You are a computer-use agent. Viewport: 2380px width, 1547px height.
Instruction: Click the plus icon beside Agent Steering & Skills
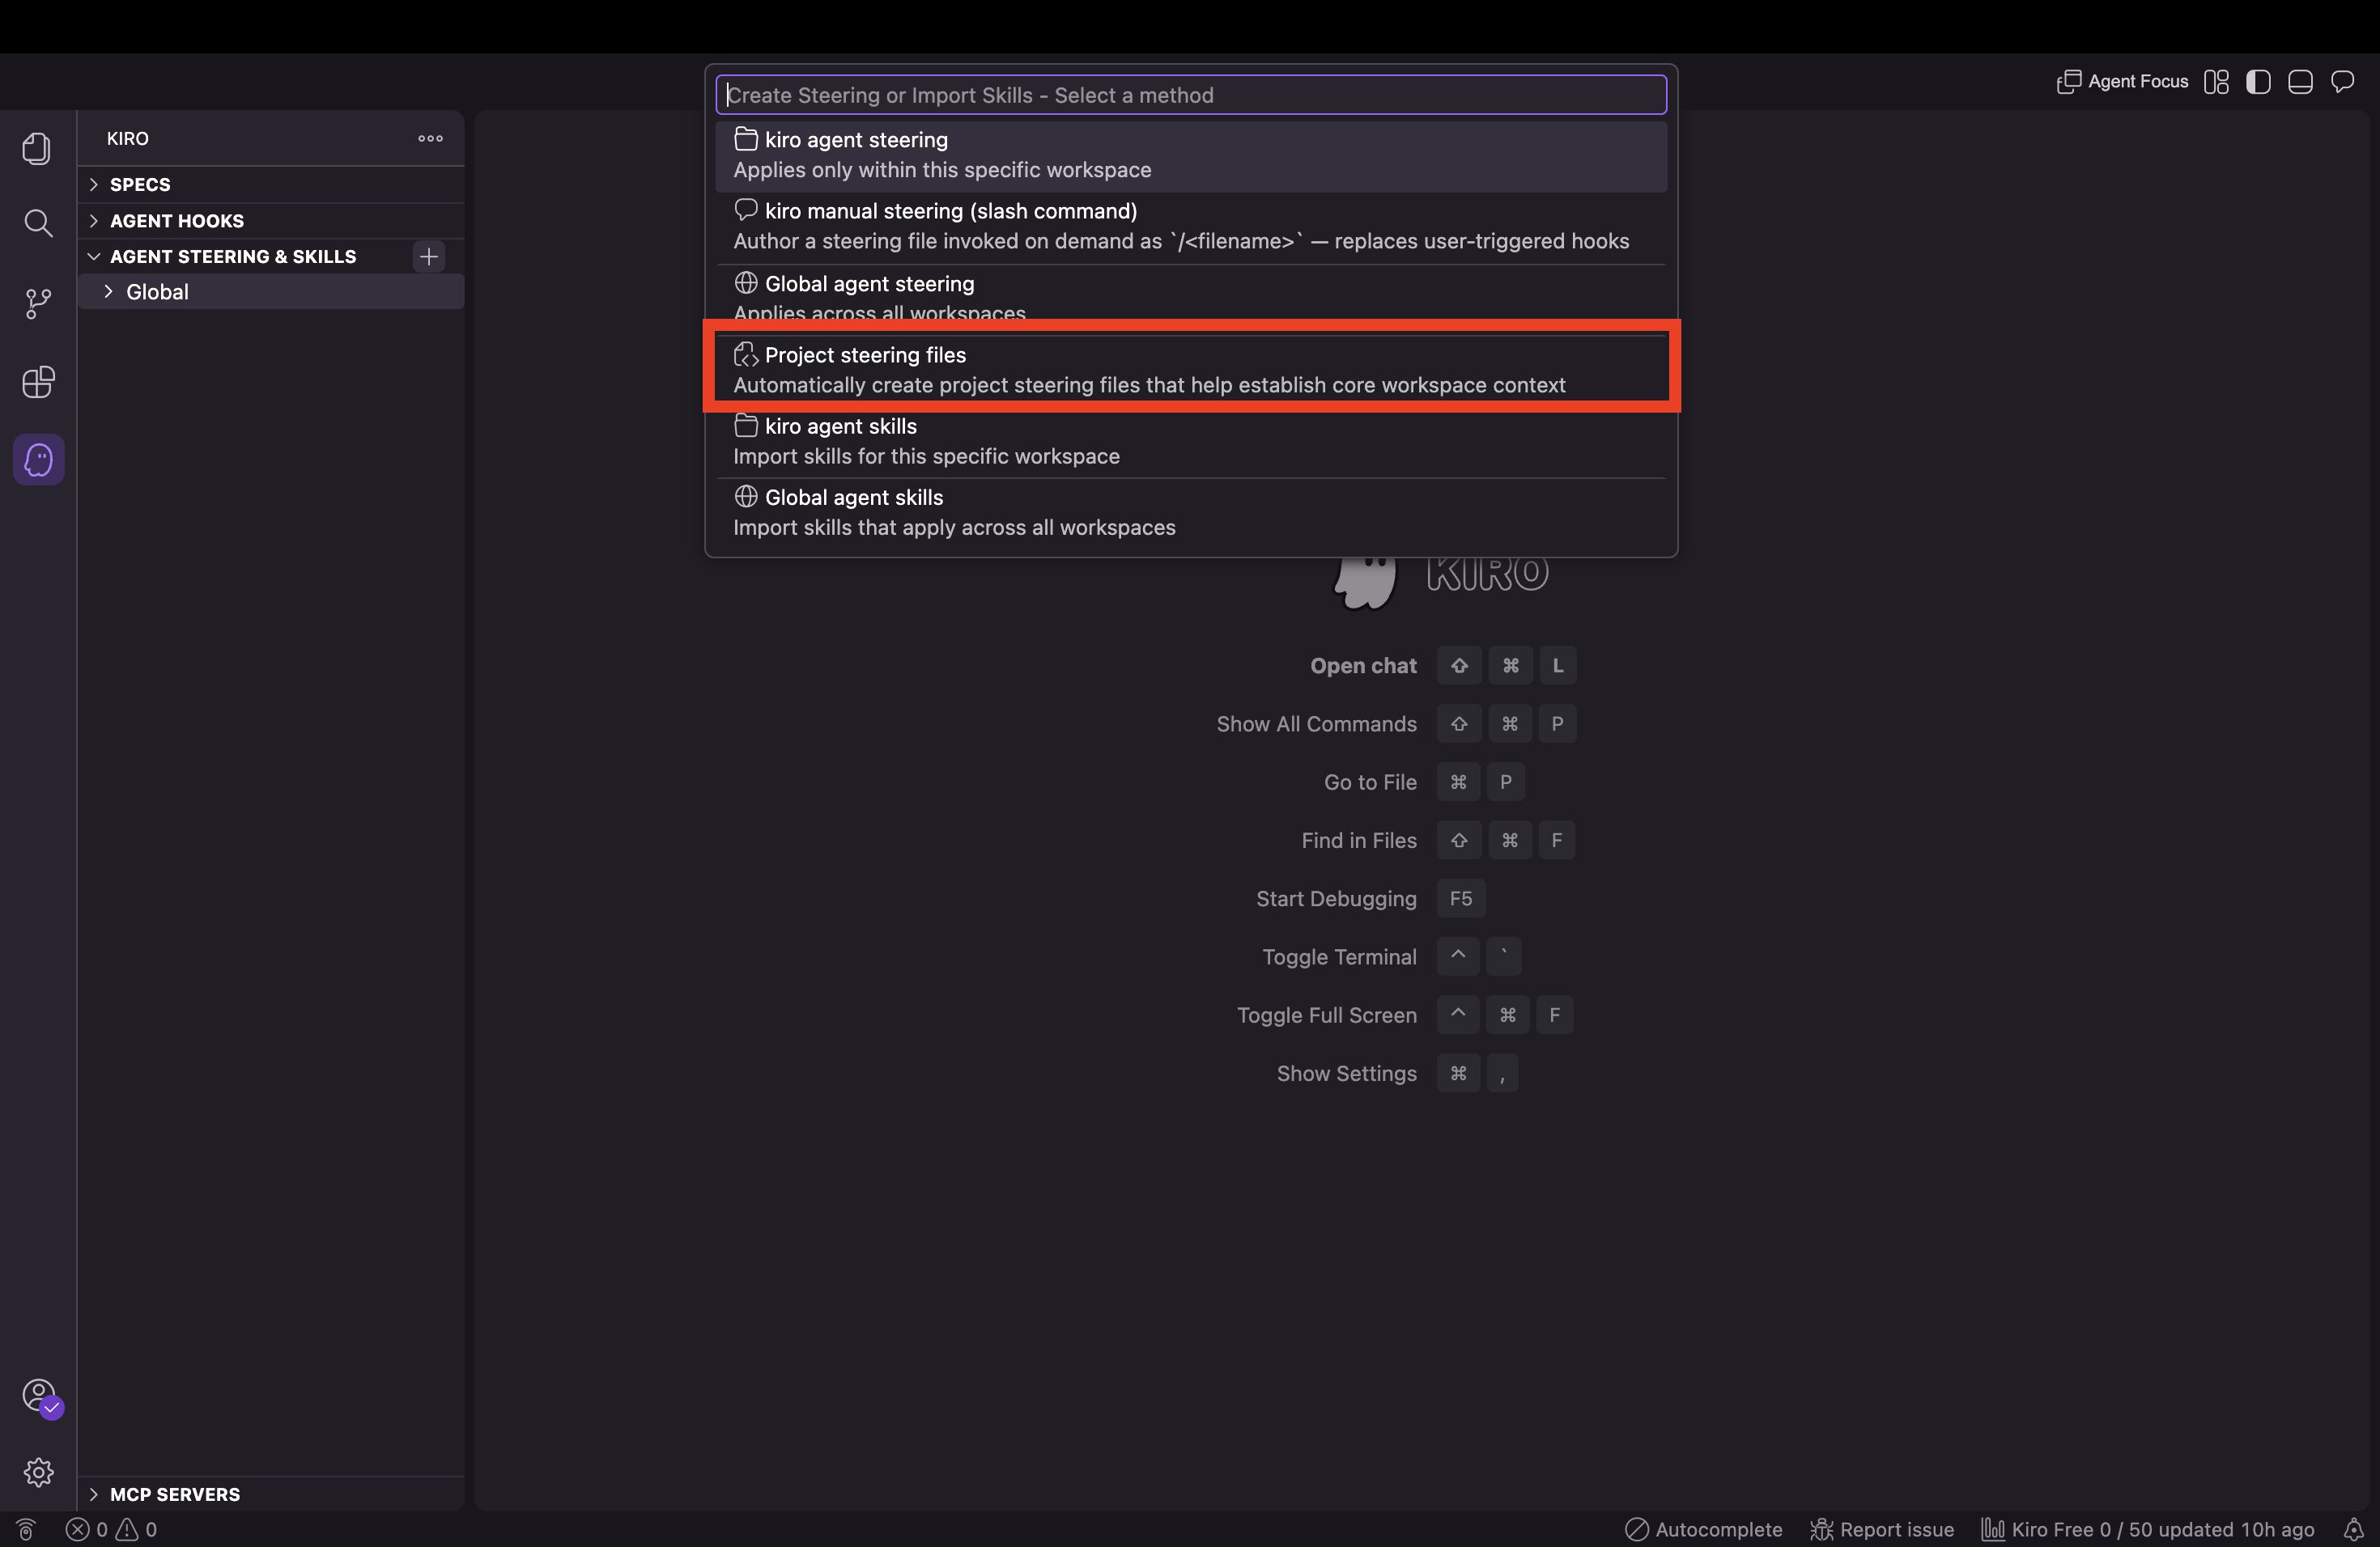429,256
